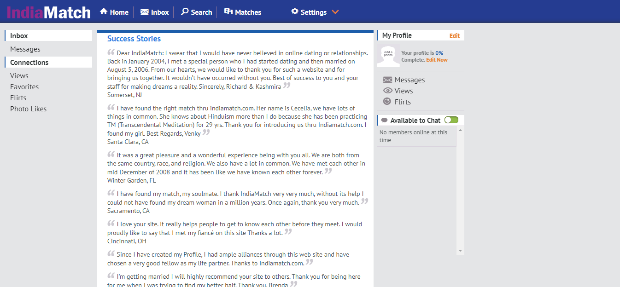Image resolution: width=620 pixels, height=287 pixels.
Task: Open Favorites in the left sidebar
Action: click(24, 87)
